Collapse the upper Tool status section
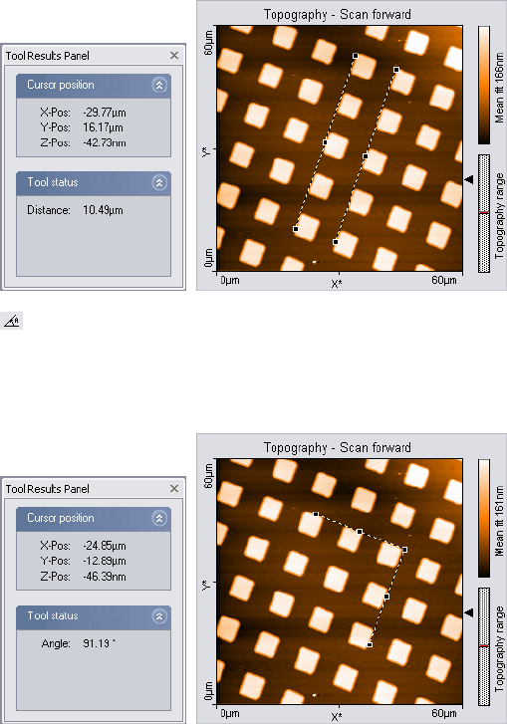The image size is (507, 724). pyautogui.click(x=159, y=183)
